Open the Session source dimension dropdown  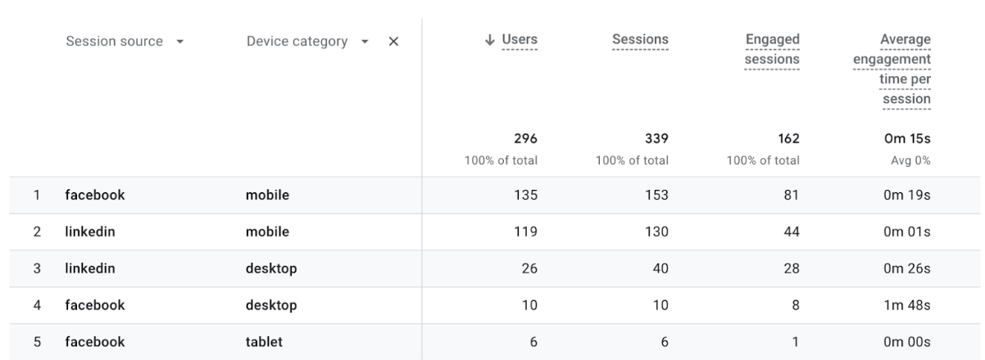tap(178, 42)
